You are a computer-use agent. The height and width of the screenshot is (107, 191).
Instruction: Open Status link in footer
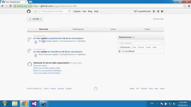(x=132, y=89)
